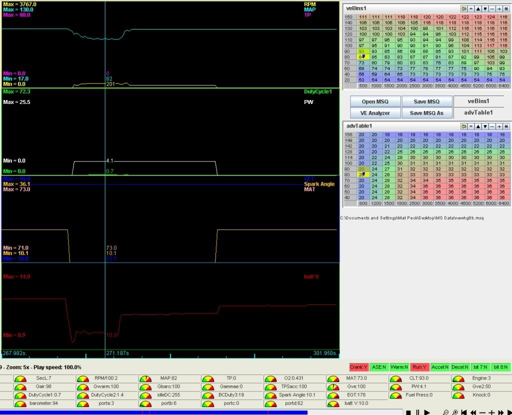This screenshot has height=415, width=512.
Task: Click the equals set-value icon on veBins1
Action: pos(471,9)
